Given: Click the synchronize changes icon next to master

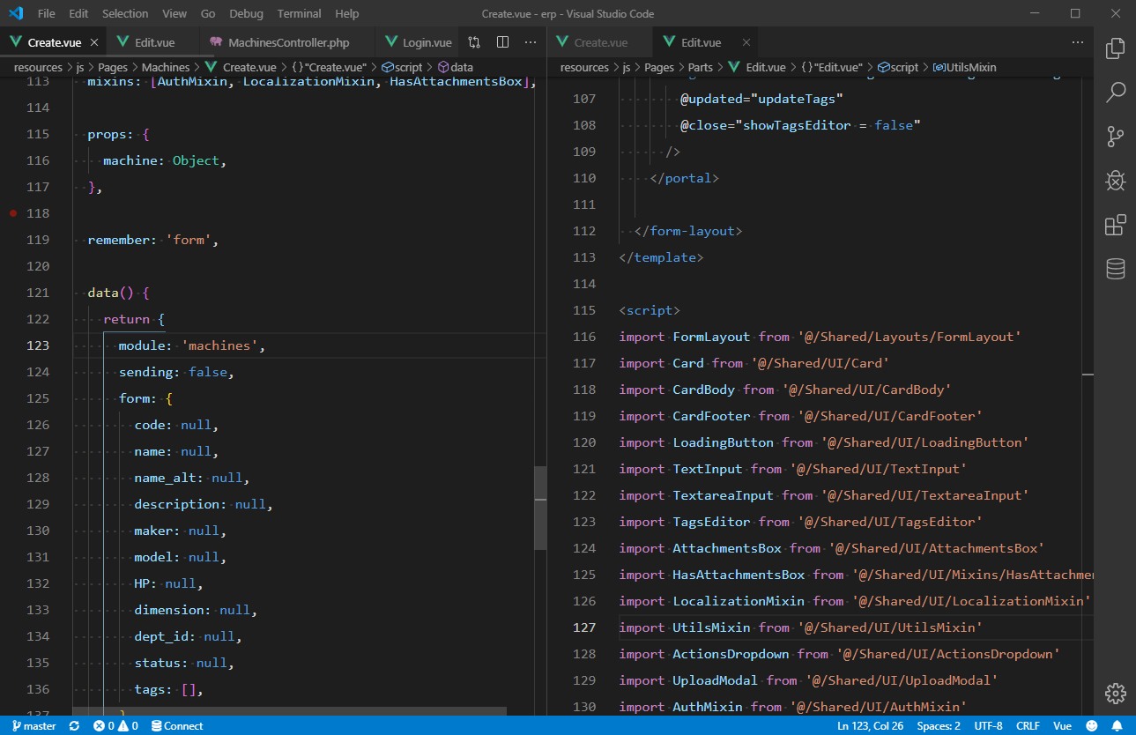Looking at the screenshot, I should pyautogui.click(x=72, y=725).
